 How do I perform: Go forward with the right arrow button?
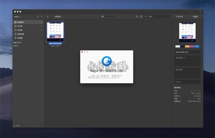(52, 16)
